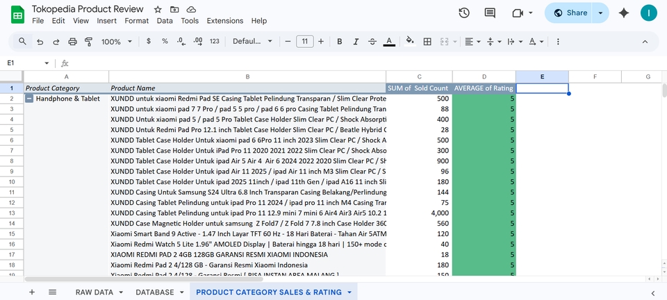Screen dimensions: 667x300
Task: Show the side panel arrow
Action: pyautogui.click(x=653, y=293)
